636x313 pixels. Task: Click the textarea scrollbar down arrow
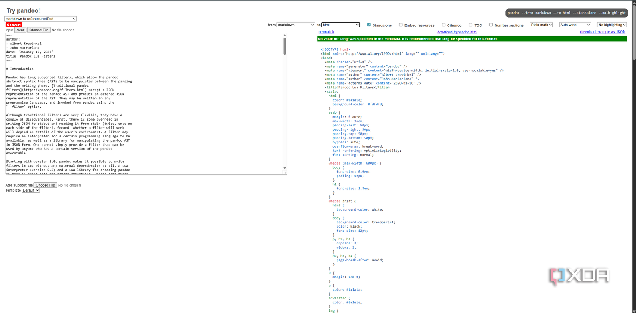(x=285, y=168)
